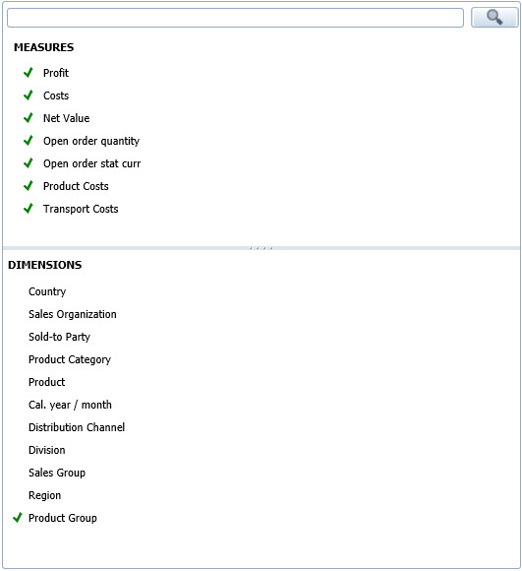The height and width of the screenshot is (571, 522).
Task: Choose the Sold-to Party dimension
Action: tap(59, 337)
